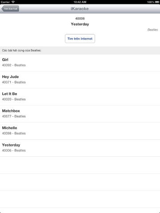Screen dimensions: 160x213
Task: Click the 40677 - Beatles subtitle
Action: click(x=14, y=116)
